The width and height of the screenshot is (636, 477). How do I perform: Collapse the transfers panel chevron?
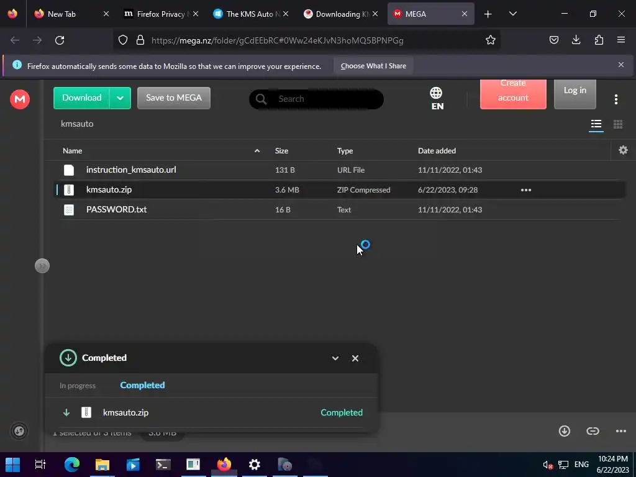click(335, 358)
